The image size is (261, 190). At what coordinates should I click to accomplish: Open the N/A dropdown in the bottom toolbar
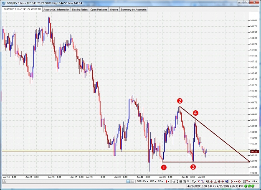click(254, 181)
